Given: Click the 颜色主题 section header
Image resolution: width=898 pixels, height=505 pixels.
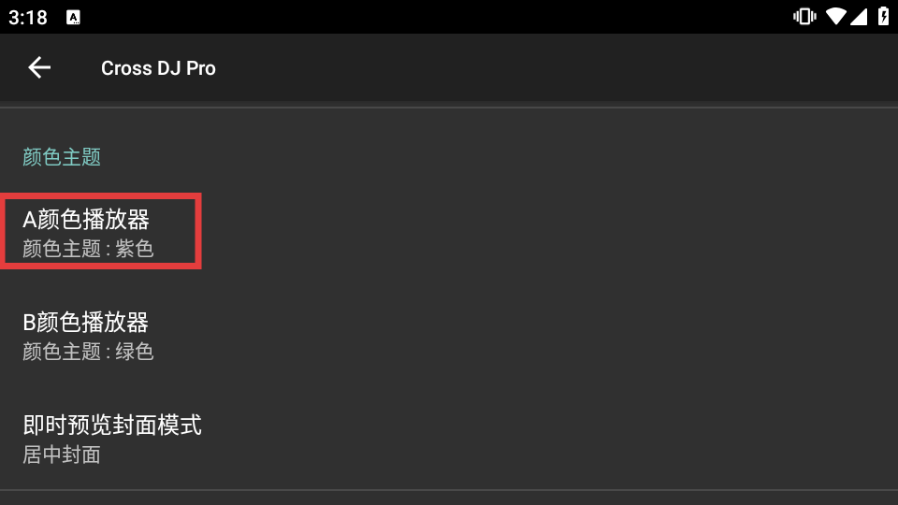Looking at the screenshot, I should click(62, 157).
